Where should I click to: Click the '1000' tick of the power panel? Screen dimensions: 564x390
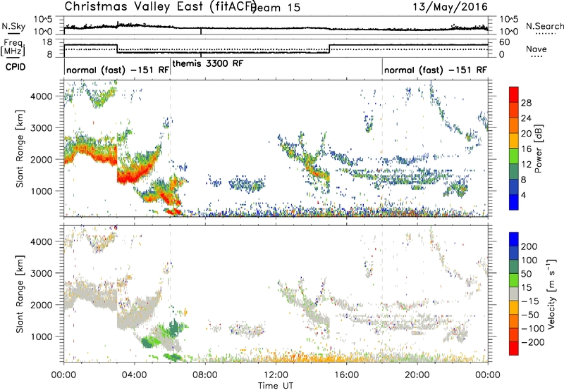point(42,191)
